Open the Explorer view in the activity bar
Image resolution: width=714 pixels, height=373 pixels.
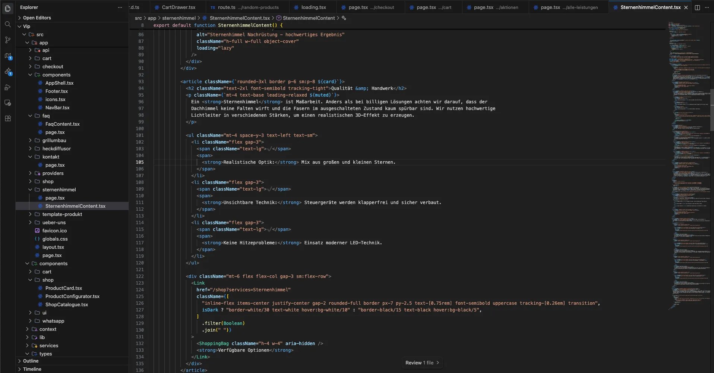(8, 8)
